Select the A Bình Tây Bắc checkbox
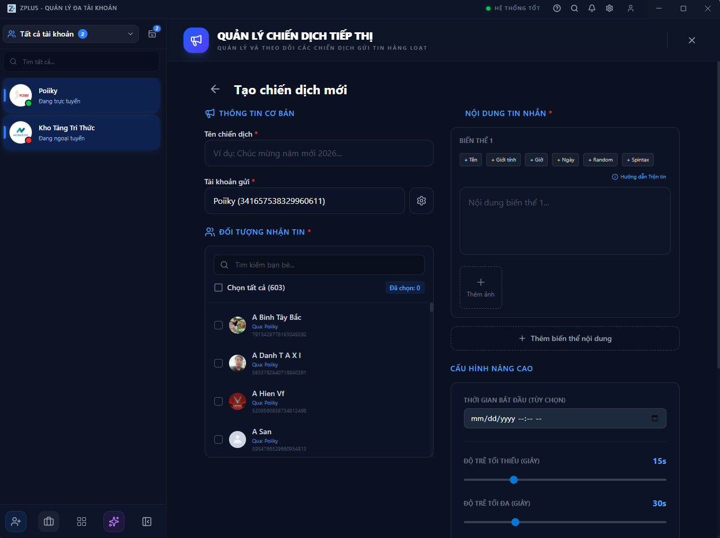 pos(218,325)
